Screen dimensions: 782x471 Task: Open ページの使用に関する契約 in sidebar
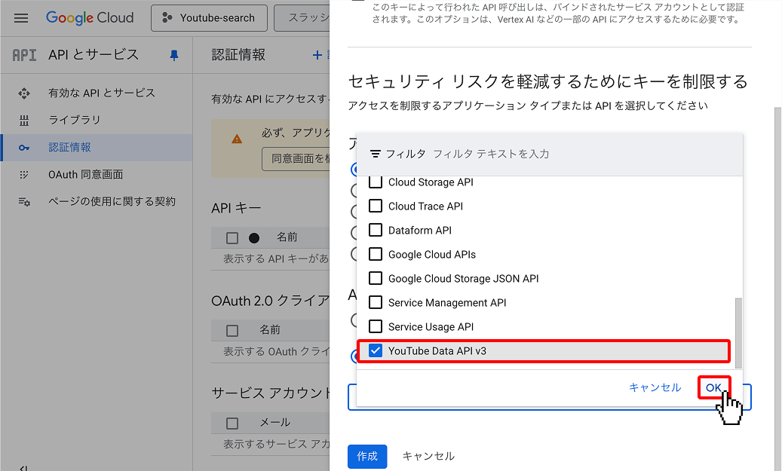[112, 201]
